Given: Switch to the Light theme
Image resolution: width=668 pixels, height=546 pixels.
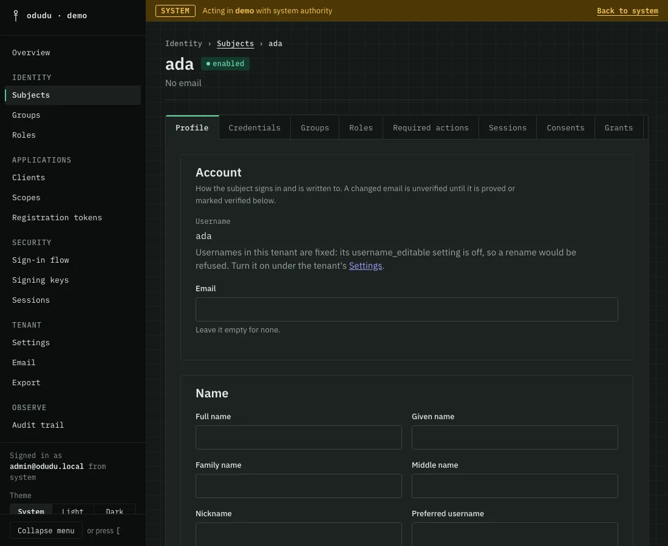Looking at the screenshot, I should (x=73, y=510).
